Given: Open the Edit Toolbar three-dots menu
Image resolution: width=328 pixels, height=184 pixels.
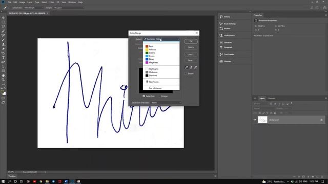Looking at the screenshot, I should pos(3,84).
